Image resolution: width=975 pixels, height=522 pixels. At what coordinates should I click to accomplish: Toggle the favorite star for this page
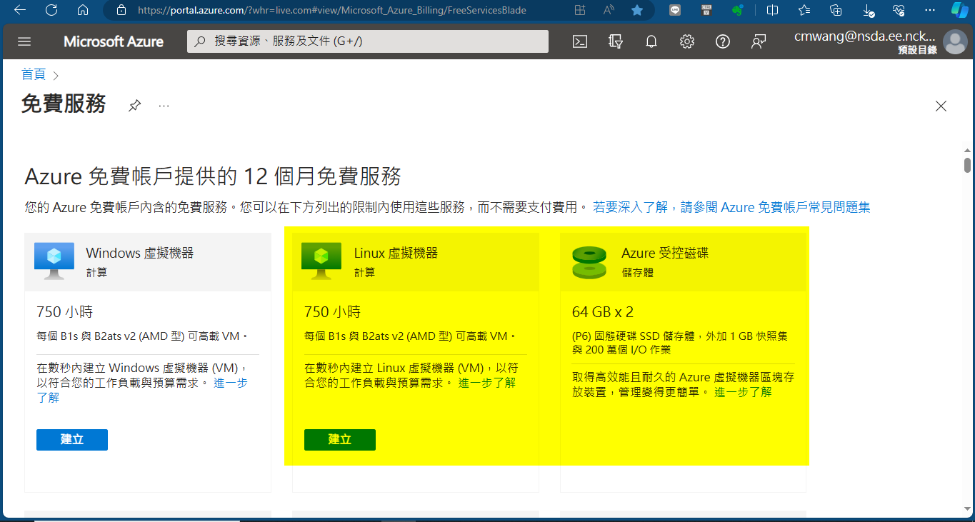tap(637, 10)
